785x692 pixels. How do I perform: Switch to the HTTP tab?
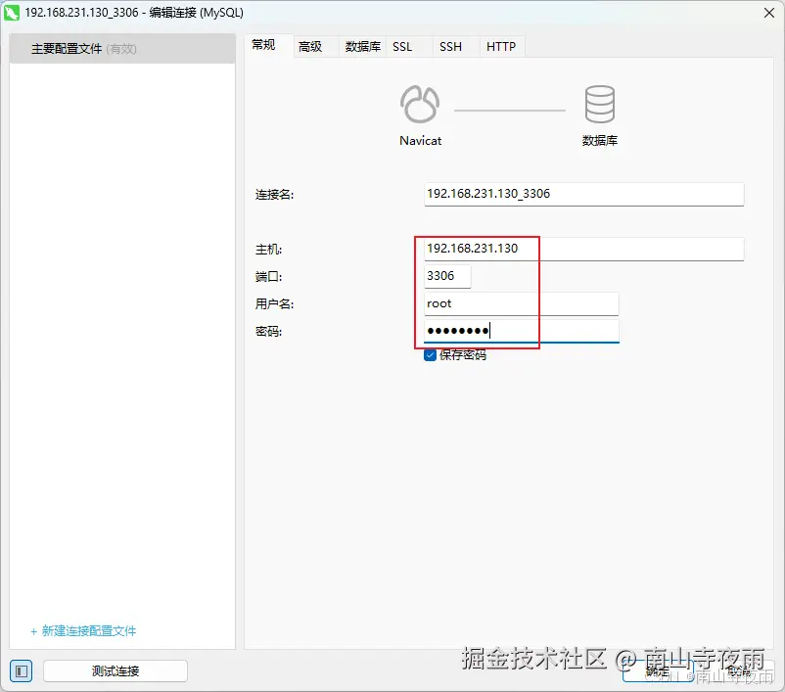501,46
